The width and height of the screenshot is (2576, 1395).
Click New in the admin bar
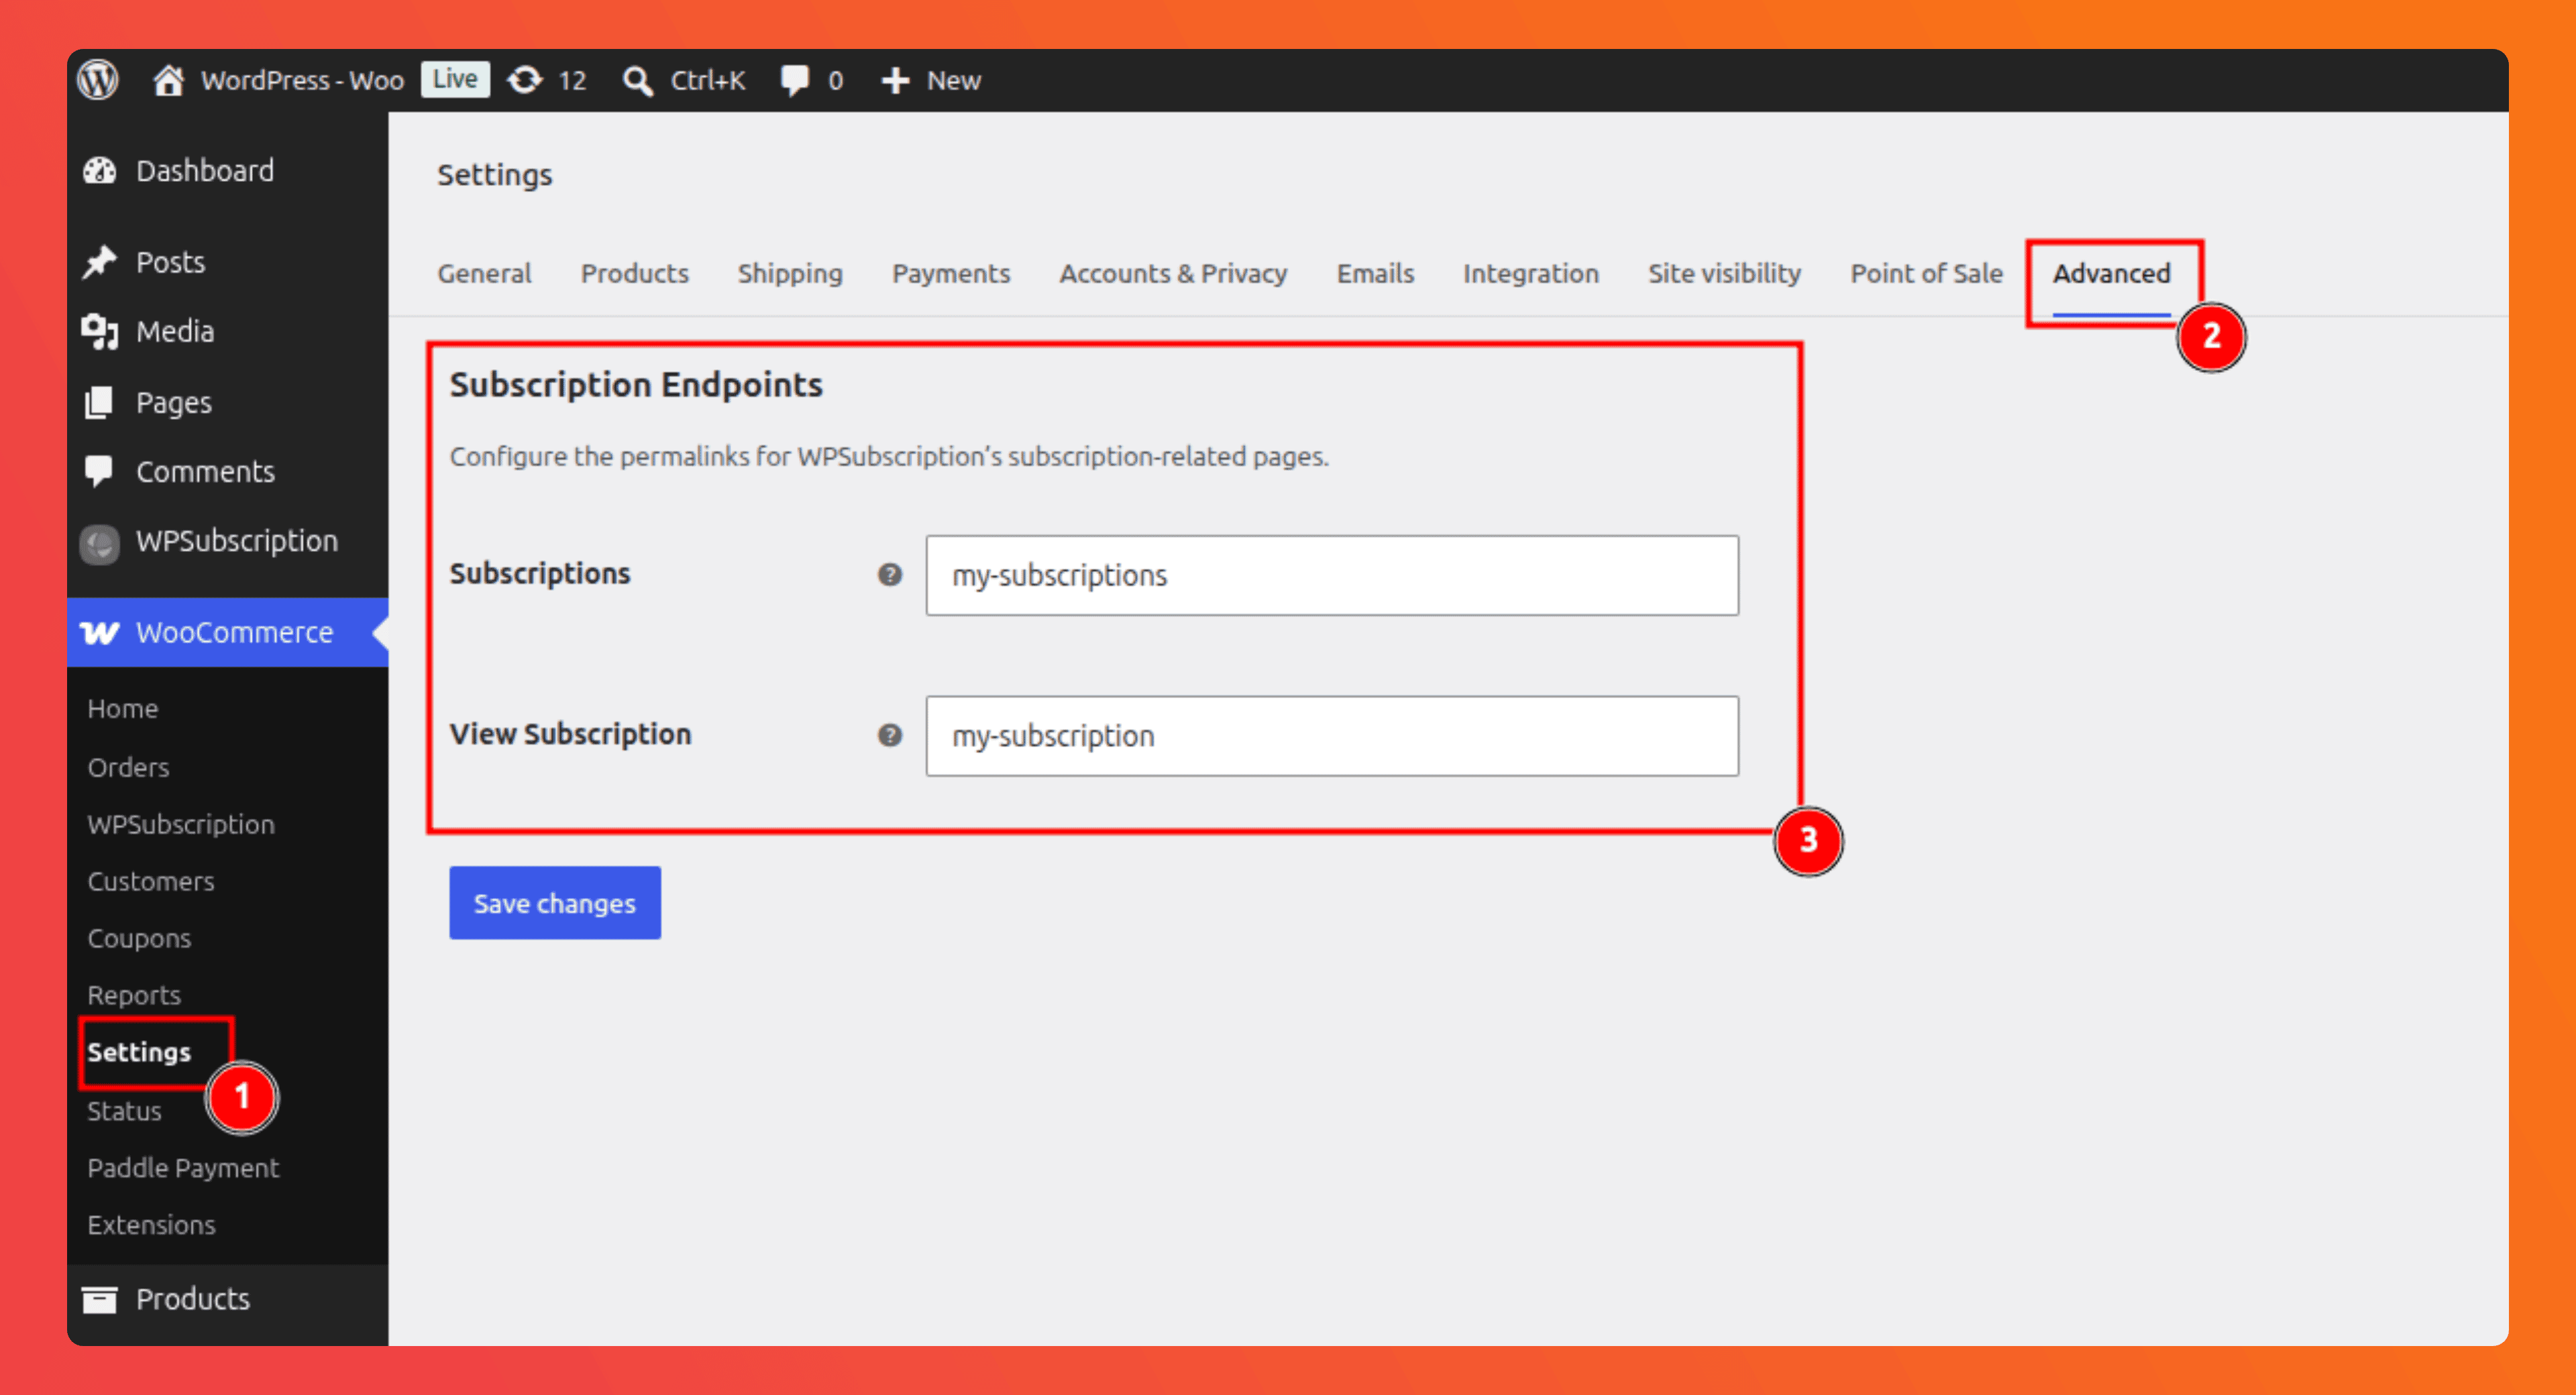pos(953,80)
